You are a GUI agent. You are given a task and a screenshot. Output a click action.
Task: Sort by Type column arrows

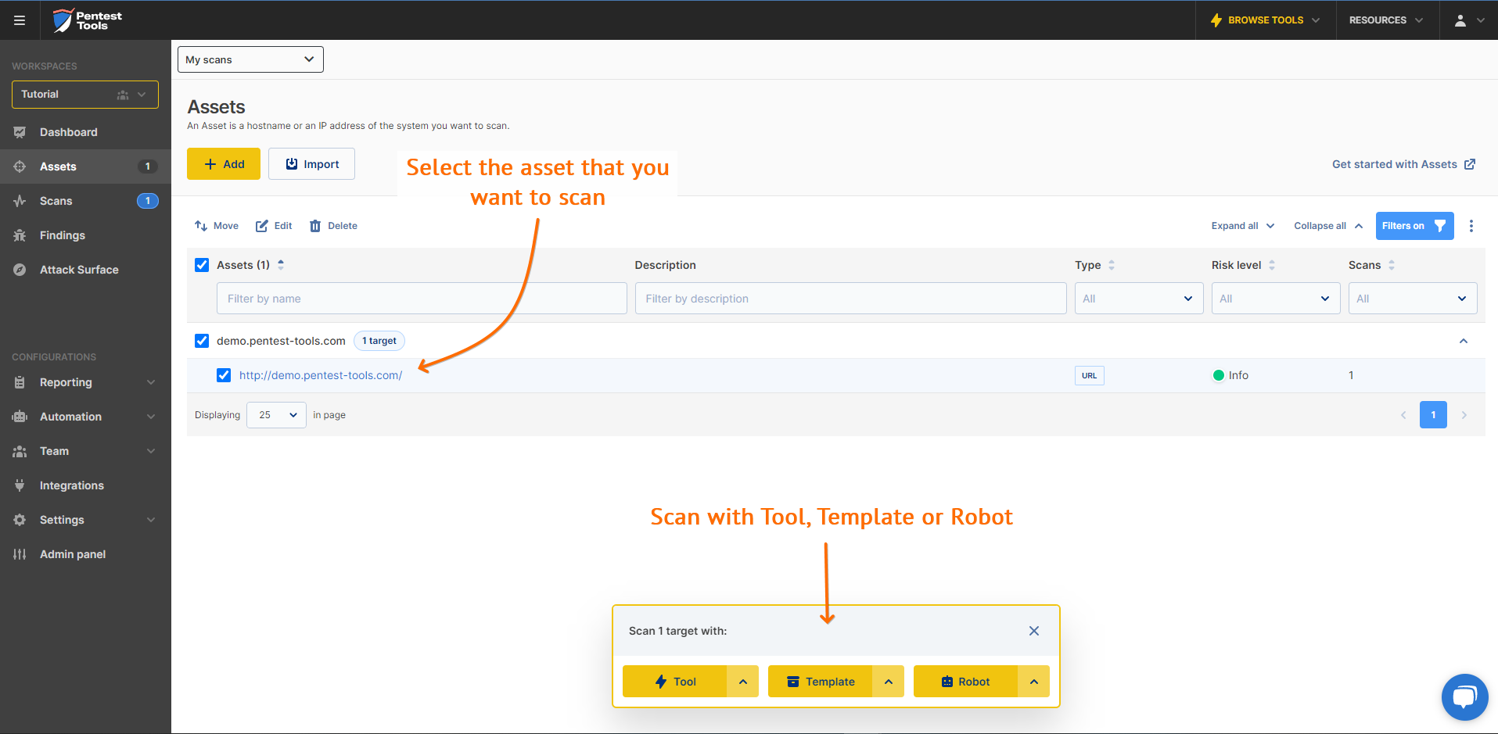[x=1112, y=265]
